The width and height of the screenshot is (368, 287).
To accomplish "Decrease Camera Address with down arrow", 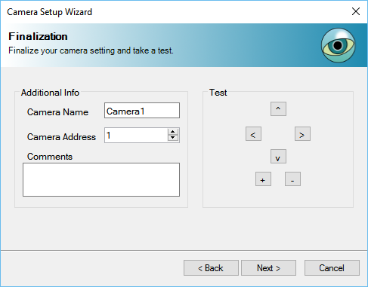I will coord(173,138).
